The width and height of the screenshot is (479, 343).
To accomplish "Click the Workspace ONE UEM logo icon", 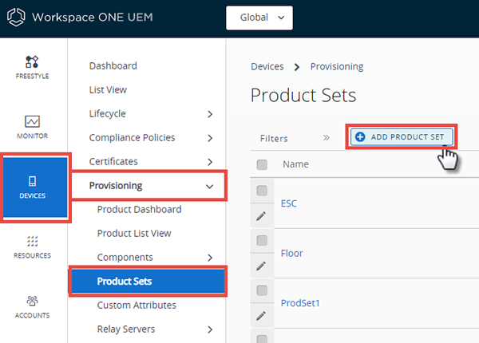I will click(x=16, y=17).
